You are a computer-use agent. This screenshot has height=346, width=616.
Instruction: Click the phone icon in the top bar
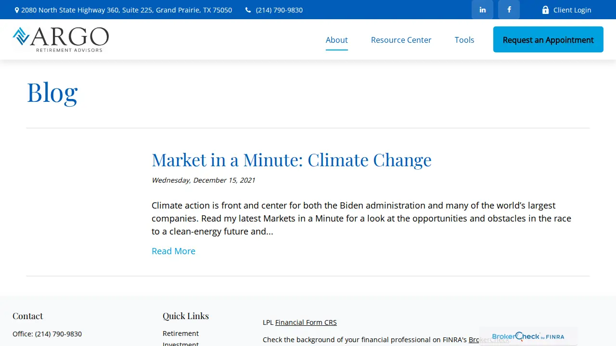[248, 10]
